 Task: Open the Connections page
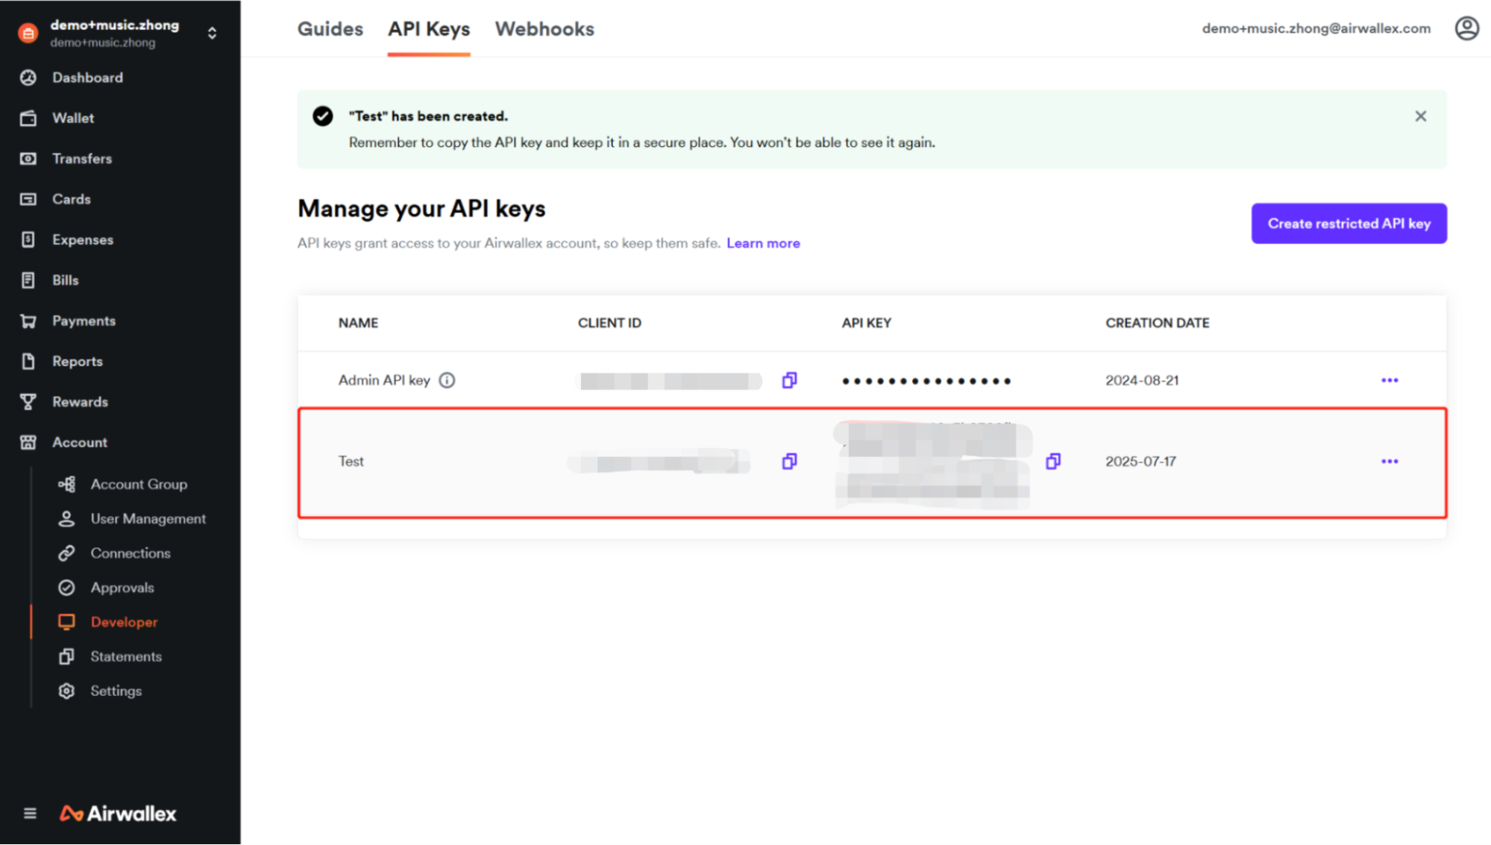point(130,553)
